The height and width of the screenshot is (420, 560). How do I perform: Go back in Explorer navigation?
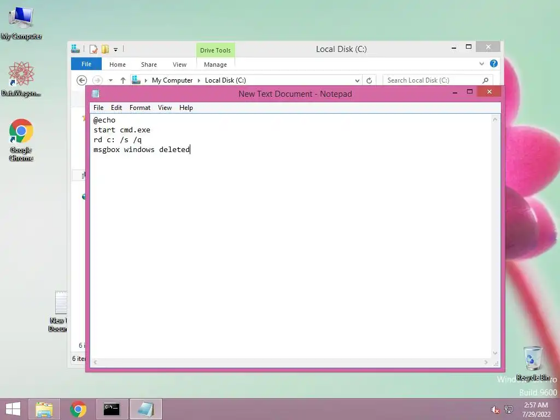pos(82,80)
